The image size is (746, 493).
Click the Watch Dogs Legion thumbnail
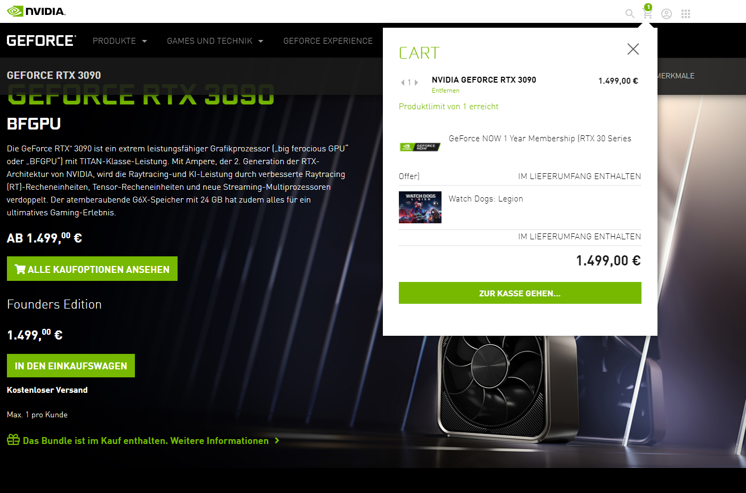click(420, 207)
